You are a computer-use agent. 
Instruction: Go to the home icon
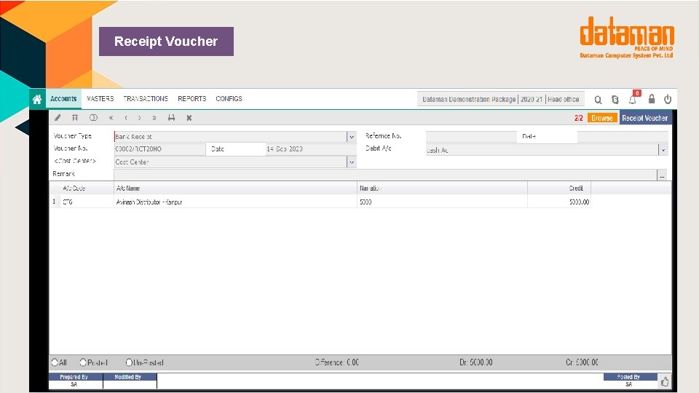pos(37,99)
